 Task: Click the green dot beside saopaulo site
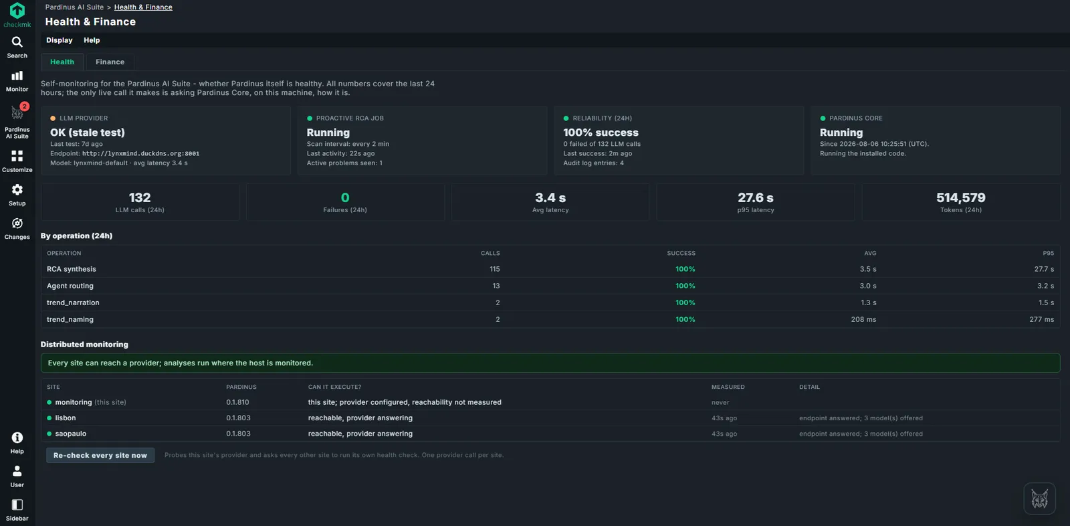click(x=49, y=434)
